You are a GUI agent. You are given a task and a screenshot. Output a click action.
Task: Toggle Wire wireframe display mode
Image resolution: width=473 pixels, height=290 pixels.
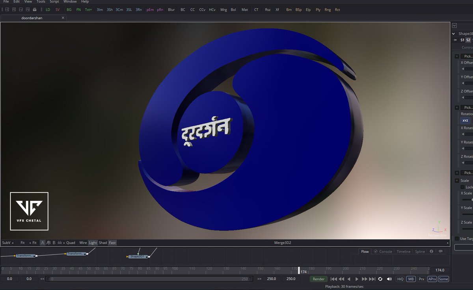(83, 243)
